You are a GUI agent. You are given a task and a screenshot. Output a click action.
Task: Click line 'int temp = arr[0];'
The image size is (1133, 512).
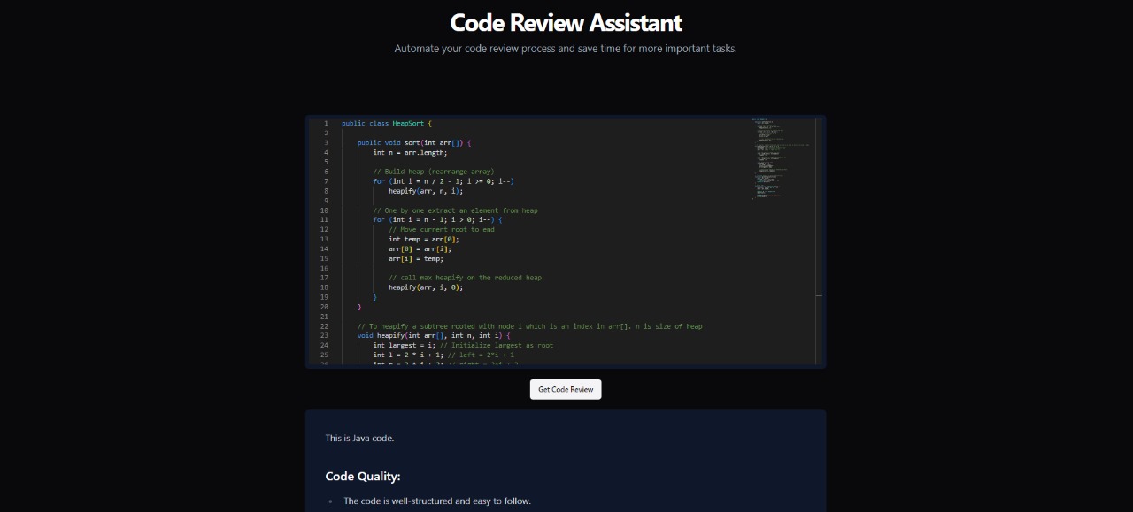pos(424,239)
